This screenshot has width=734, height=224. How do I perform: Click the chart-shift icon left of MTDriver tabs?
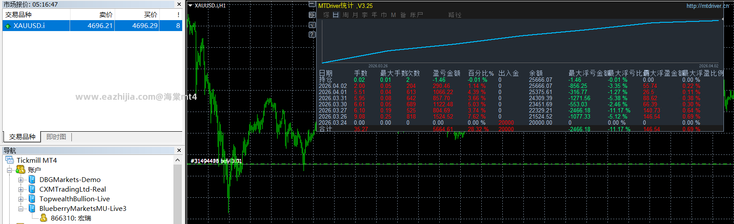312,15
